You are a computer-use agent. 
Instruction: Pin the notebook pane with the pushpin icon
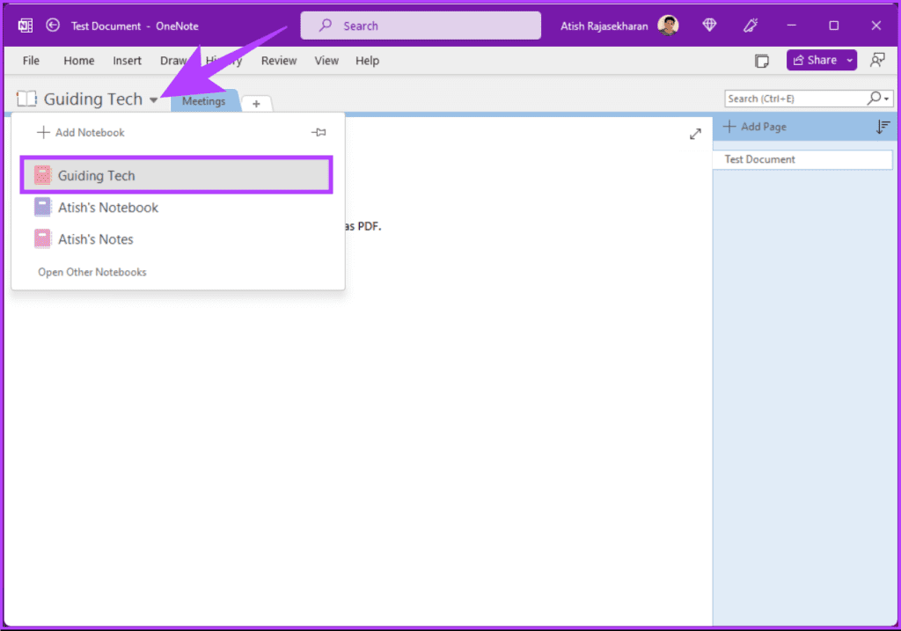(319, 132)
